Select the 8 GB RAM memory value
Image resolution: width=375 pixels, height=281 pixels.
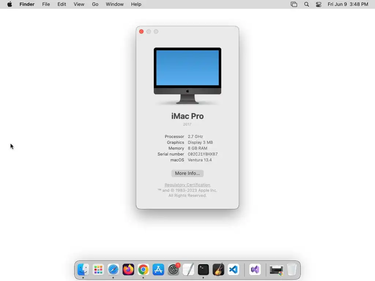point(197,148)
